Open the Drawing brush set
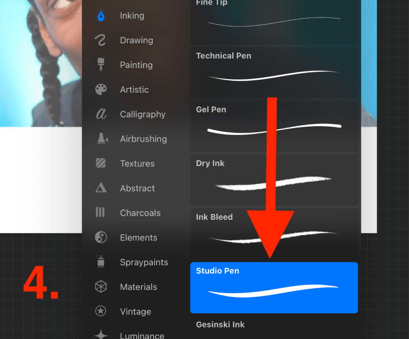Image resolution: width=409 pixels, height=339 pixels. pyautogui.click(x=136, y=41)
